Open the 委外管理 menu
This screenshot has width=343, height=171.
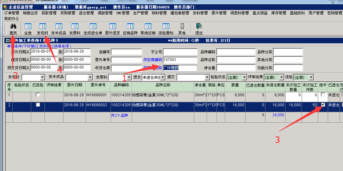[219, 13]
